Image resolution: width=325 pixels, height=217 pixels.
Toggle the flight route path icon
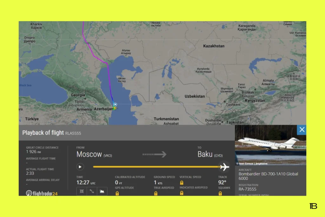click(92, 191)
